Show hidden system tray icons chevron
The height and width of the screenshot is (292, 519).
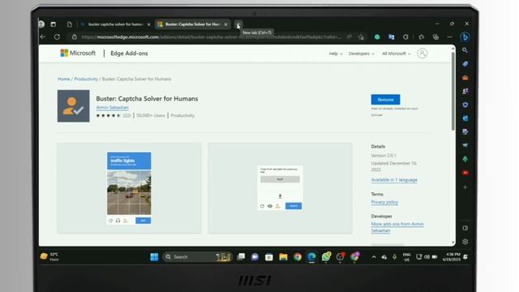[374, 257]
